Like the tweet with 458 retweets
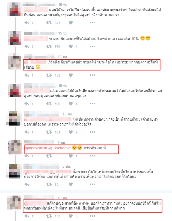The height and width of the screenshot is (221, 172). click(x=71, y=75)
